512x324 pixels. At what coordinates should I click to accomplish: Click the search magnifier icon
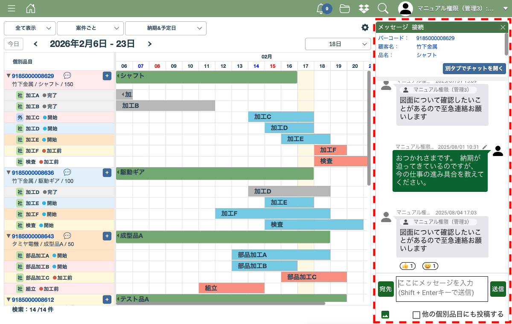click(383, 9)
